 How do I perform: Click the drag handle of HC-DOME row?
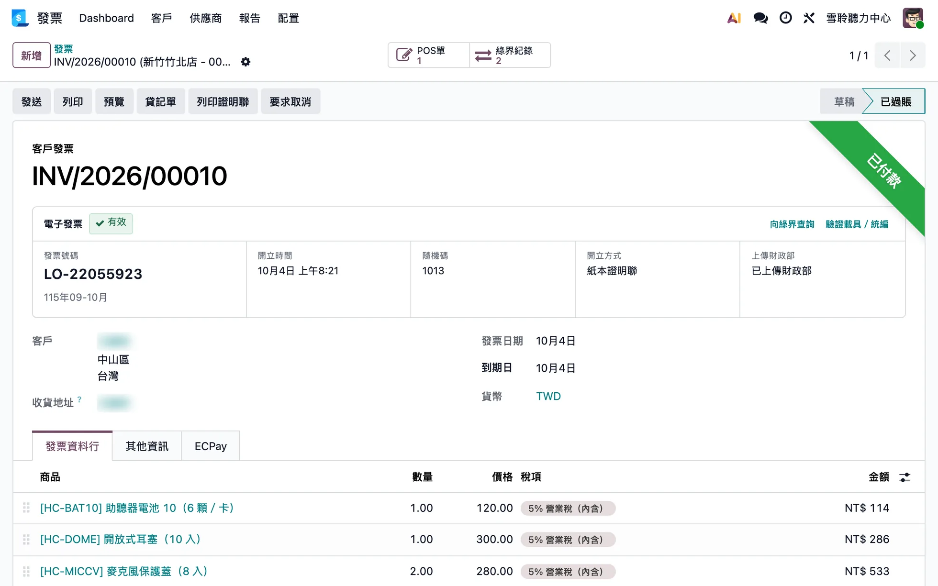[x=26, y=540]
